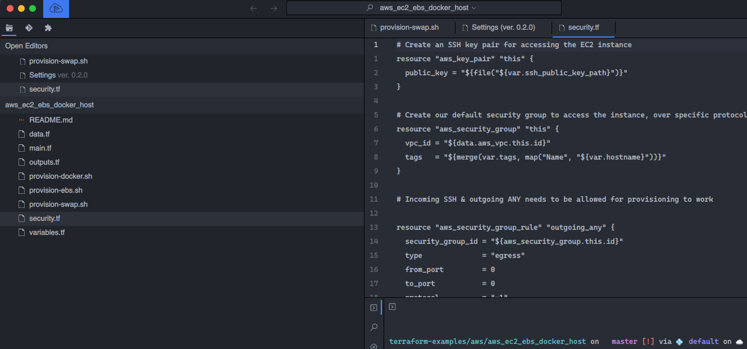Collapse the aws_ec2_ebs_docker_host folder section
Image resolution: width=747 pixels, height=349 pixels.
click(x=49, y=105)
